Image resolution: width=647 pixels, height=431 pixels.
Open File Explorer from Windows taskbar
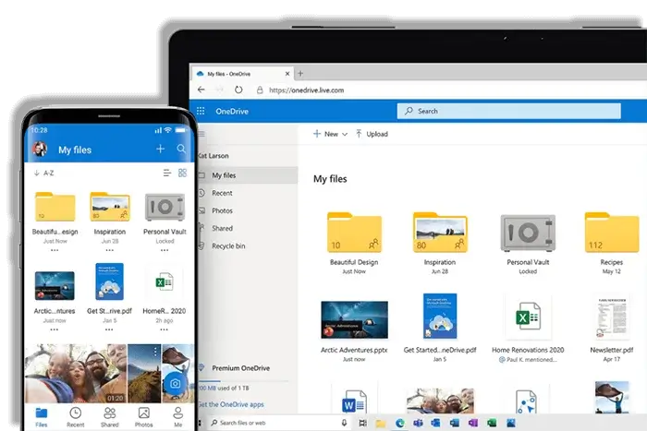[x=381, y=424]
